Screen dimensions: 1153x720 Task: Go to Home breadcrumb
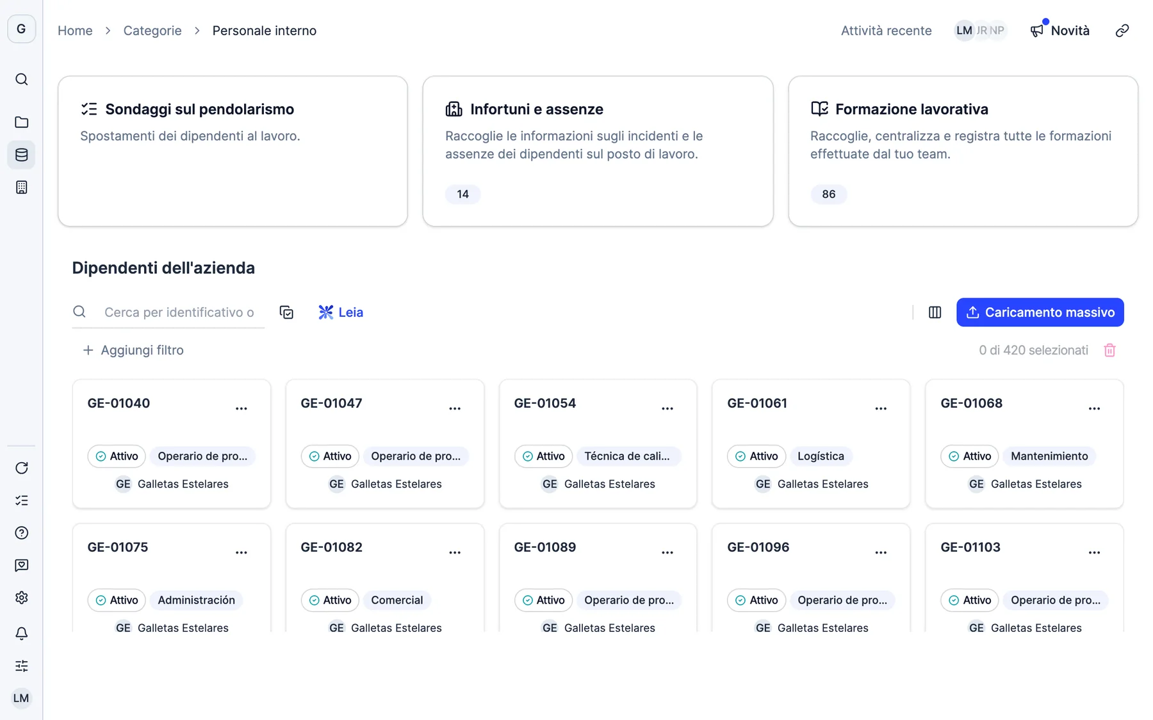click(75, 31)
